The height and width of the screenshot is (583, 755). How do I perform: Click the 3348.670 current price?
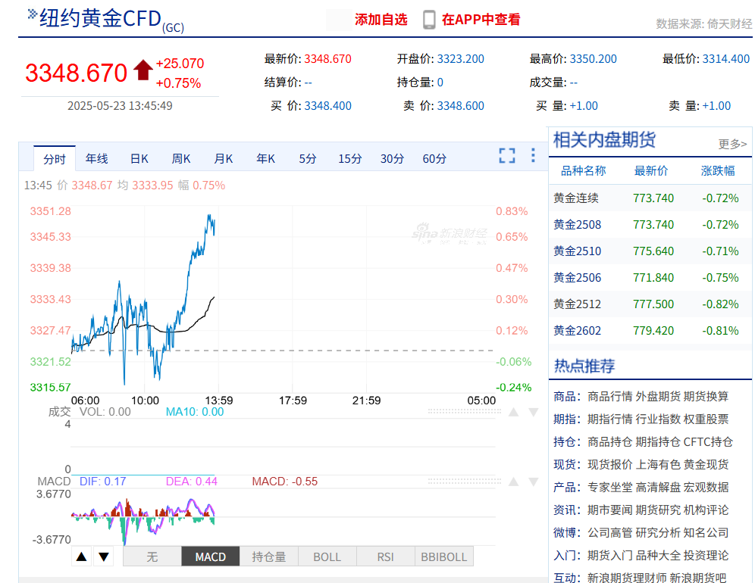(76, 73)
